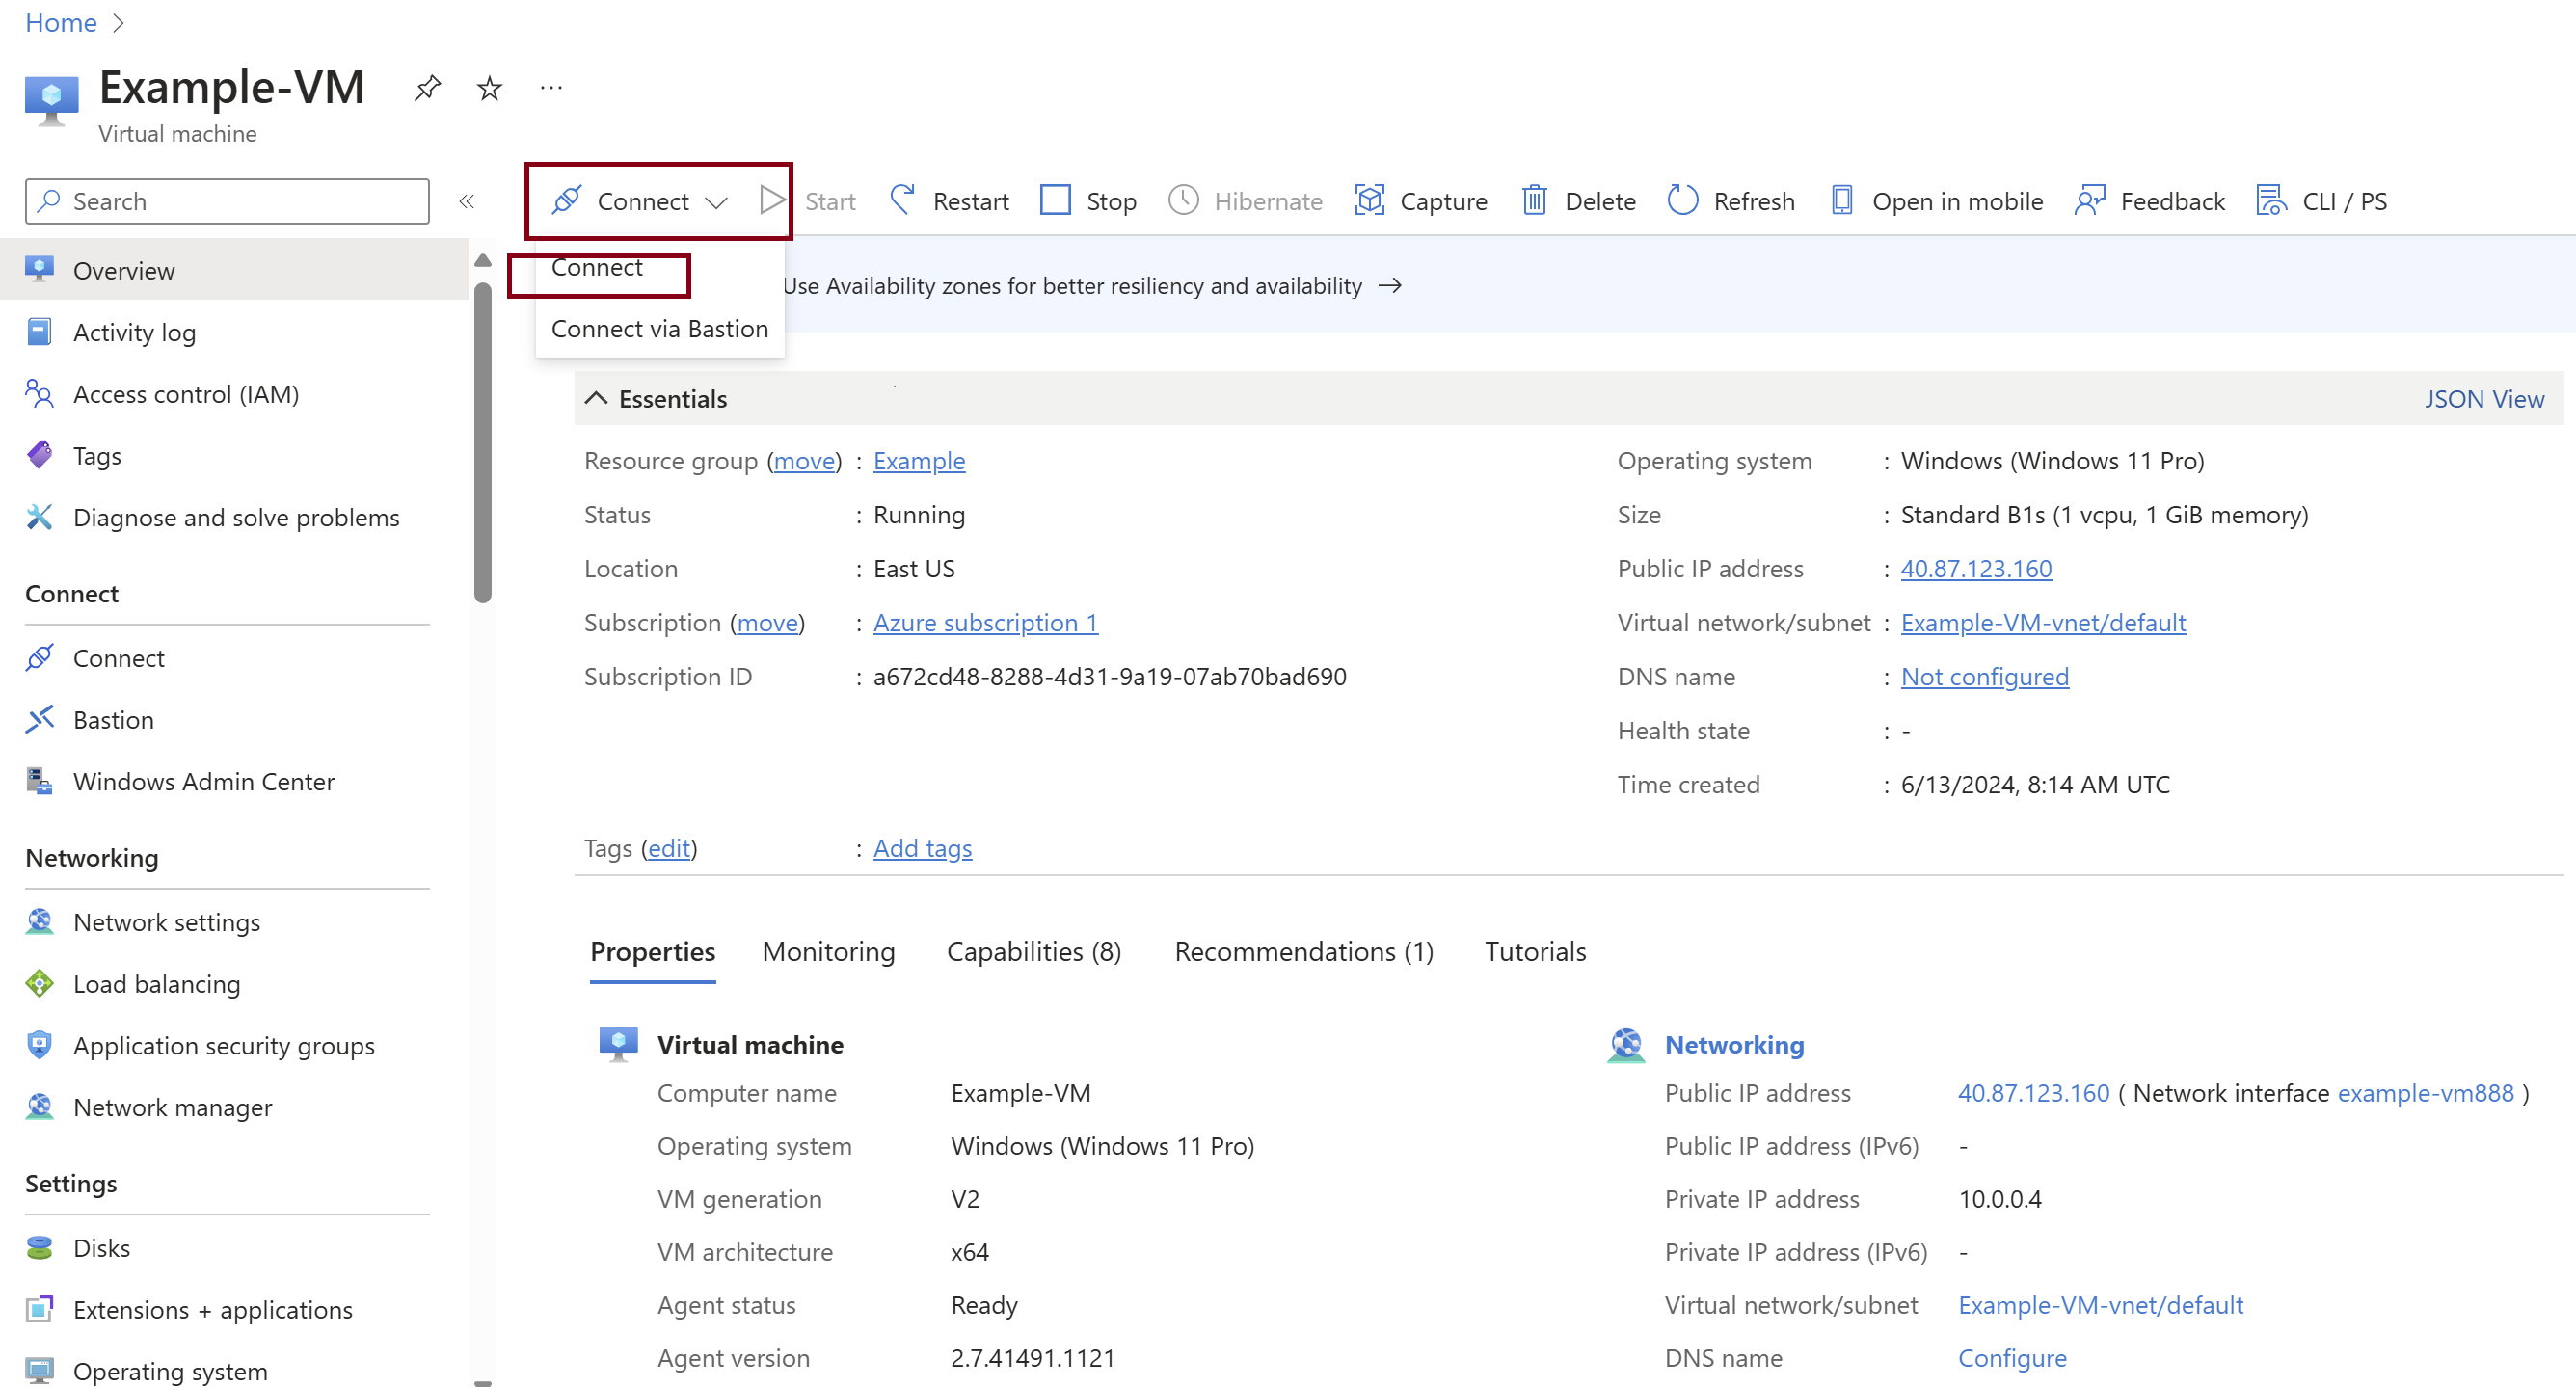Click the Restart toolbar icon

click(x=902, y=200)
